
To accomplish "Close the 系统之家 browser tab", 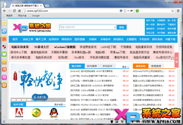I will 41,6.
